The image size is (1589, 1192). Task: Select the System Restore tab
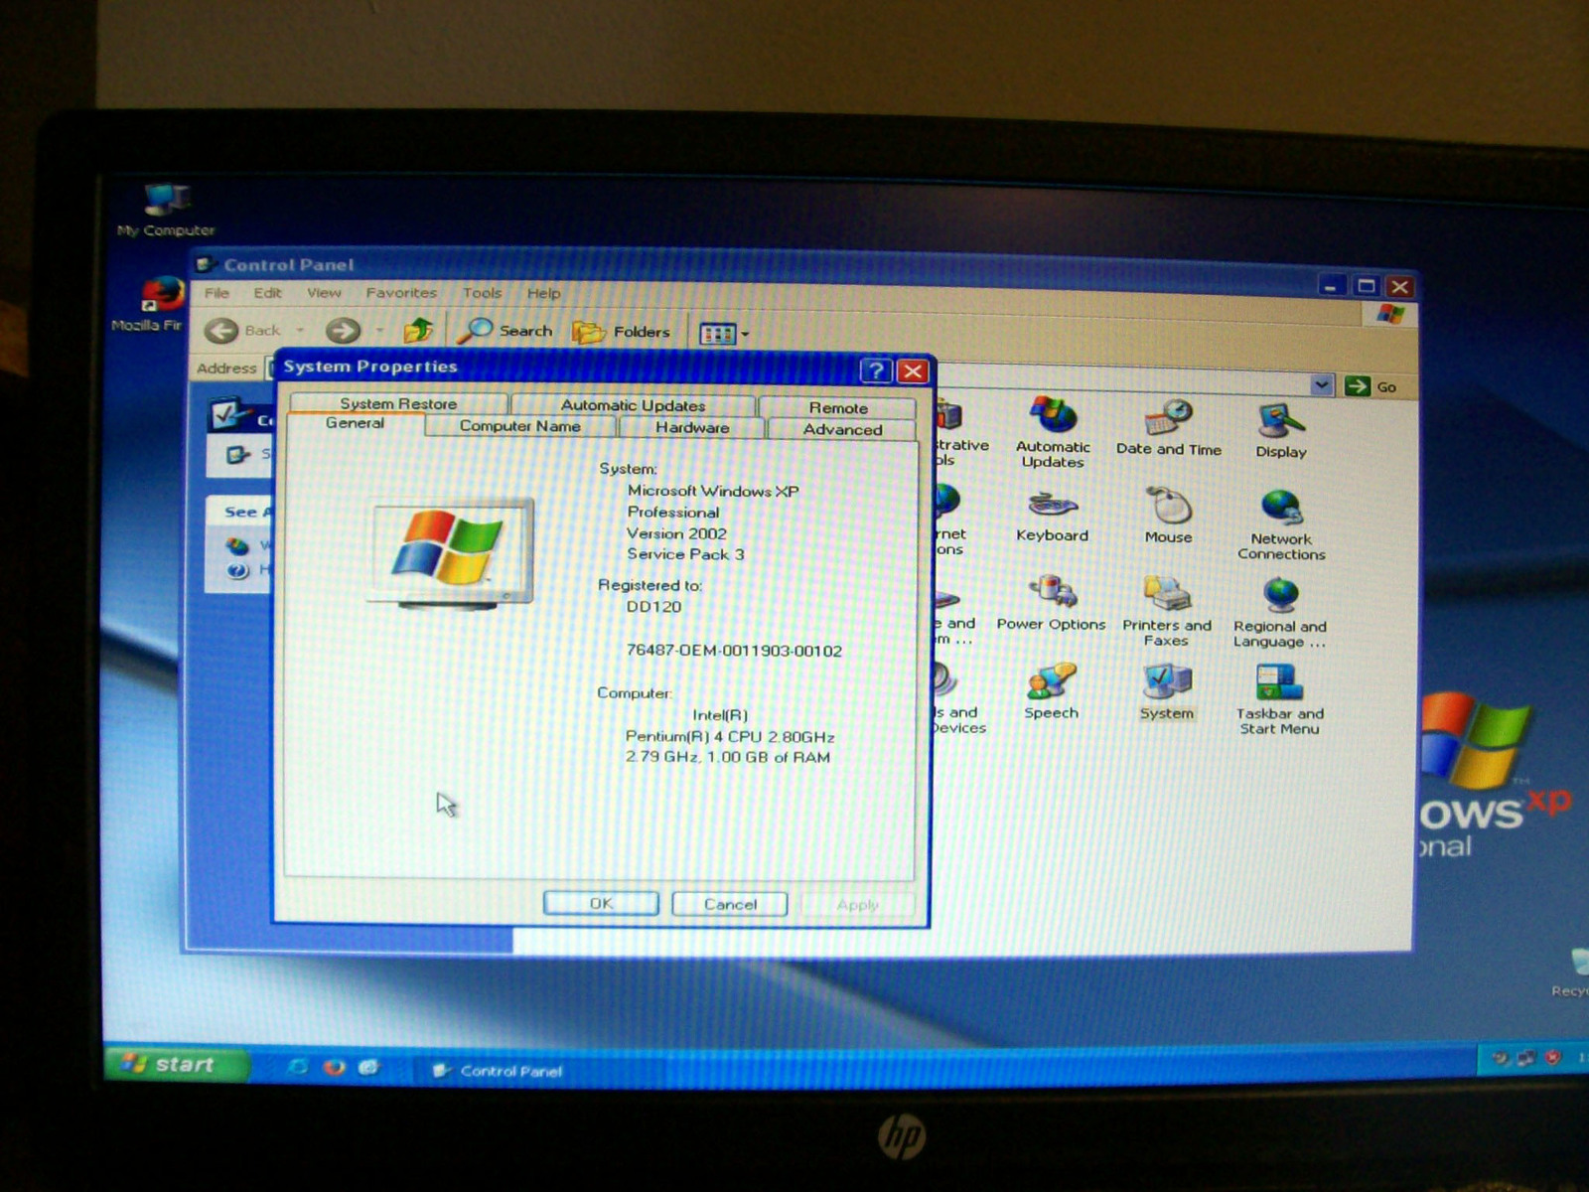coord(398,404)
